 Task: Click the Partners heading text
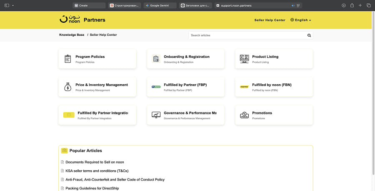point(95,20)
